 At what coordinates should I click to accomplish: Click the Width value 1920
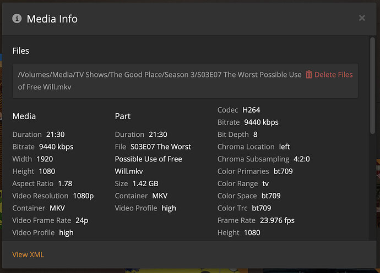(45, 159)
